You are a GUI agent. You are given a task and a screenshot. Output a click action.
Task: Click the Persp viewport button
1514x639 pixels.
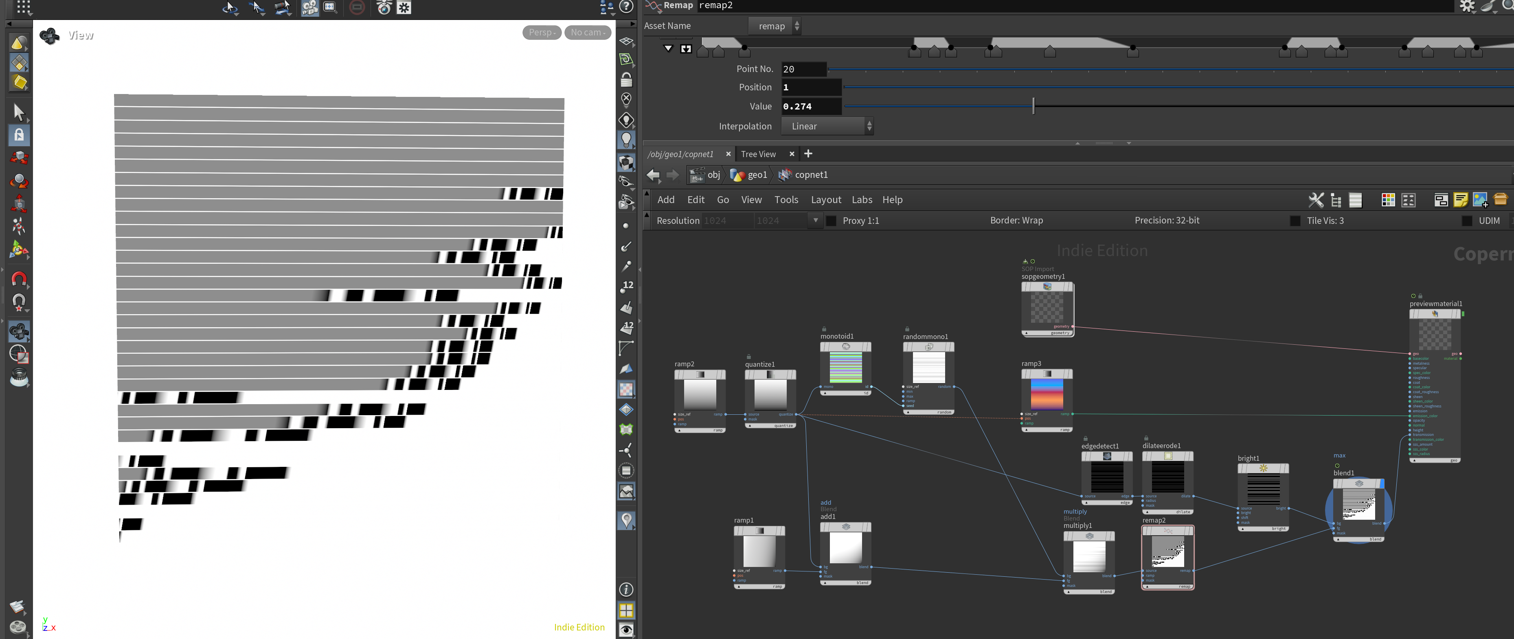(541, 32)
